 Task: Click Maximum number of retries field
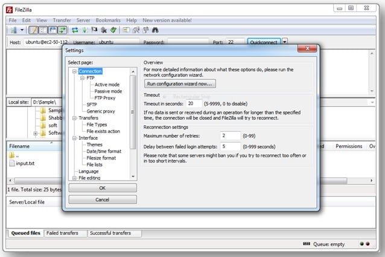(x=231, y=136)
